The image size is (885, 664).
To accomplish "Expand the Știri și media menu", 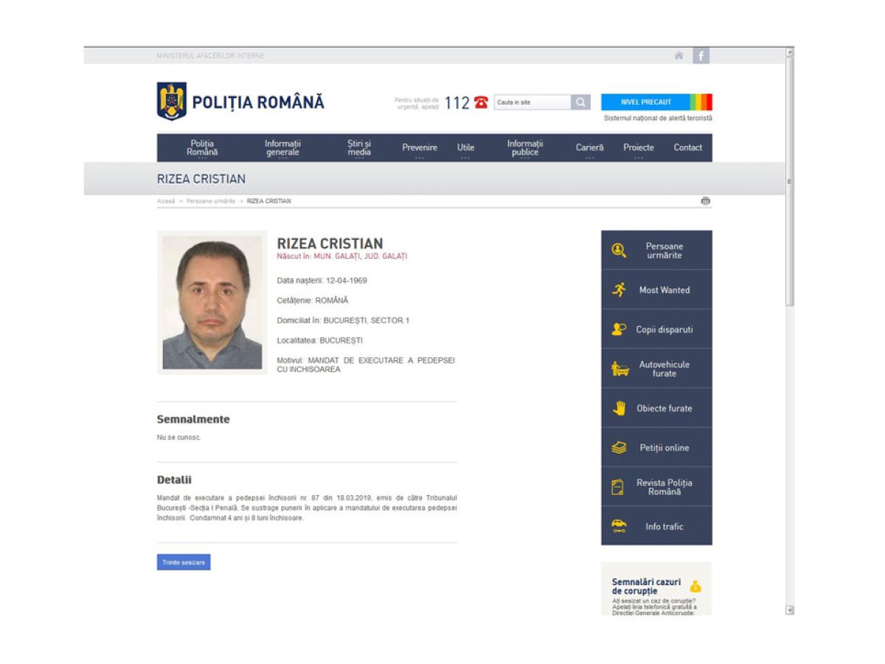I will [x=359, y=148].
